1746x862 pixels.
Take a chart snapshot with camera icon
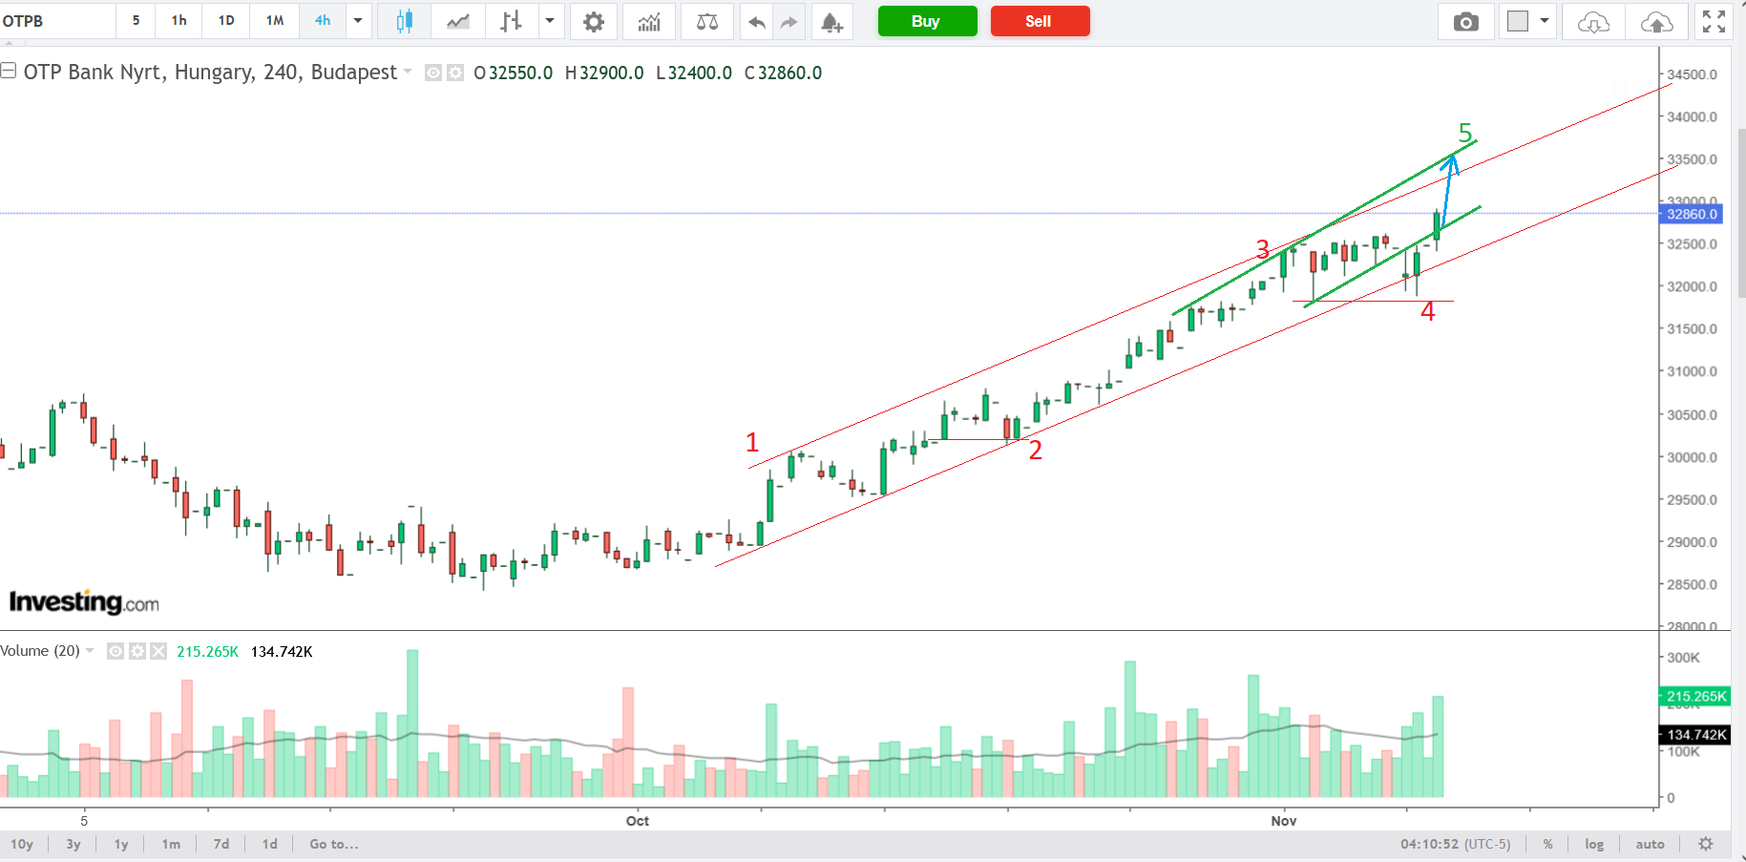[1465, 21]
